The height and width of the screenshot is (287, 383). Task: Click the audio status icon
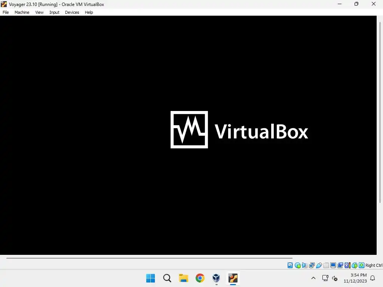(x=304, y=265)
